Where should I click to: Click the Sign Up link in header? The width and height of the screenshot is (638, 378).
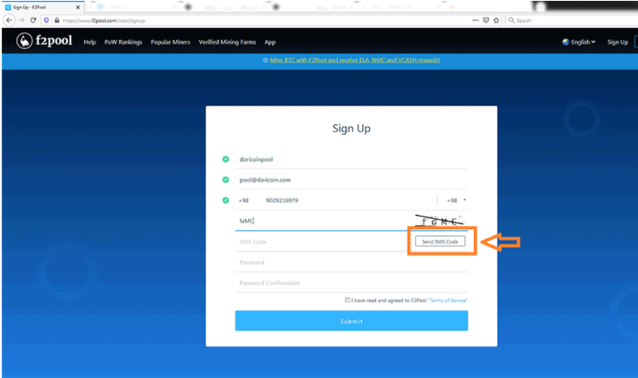[618, 42]
